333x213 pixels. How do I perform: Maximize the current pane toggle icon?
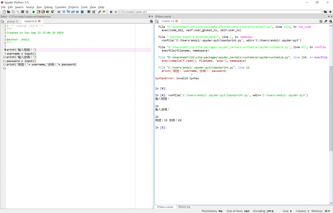(x=89, y=12)
